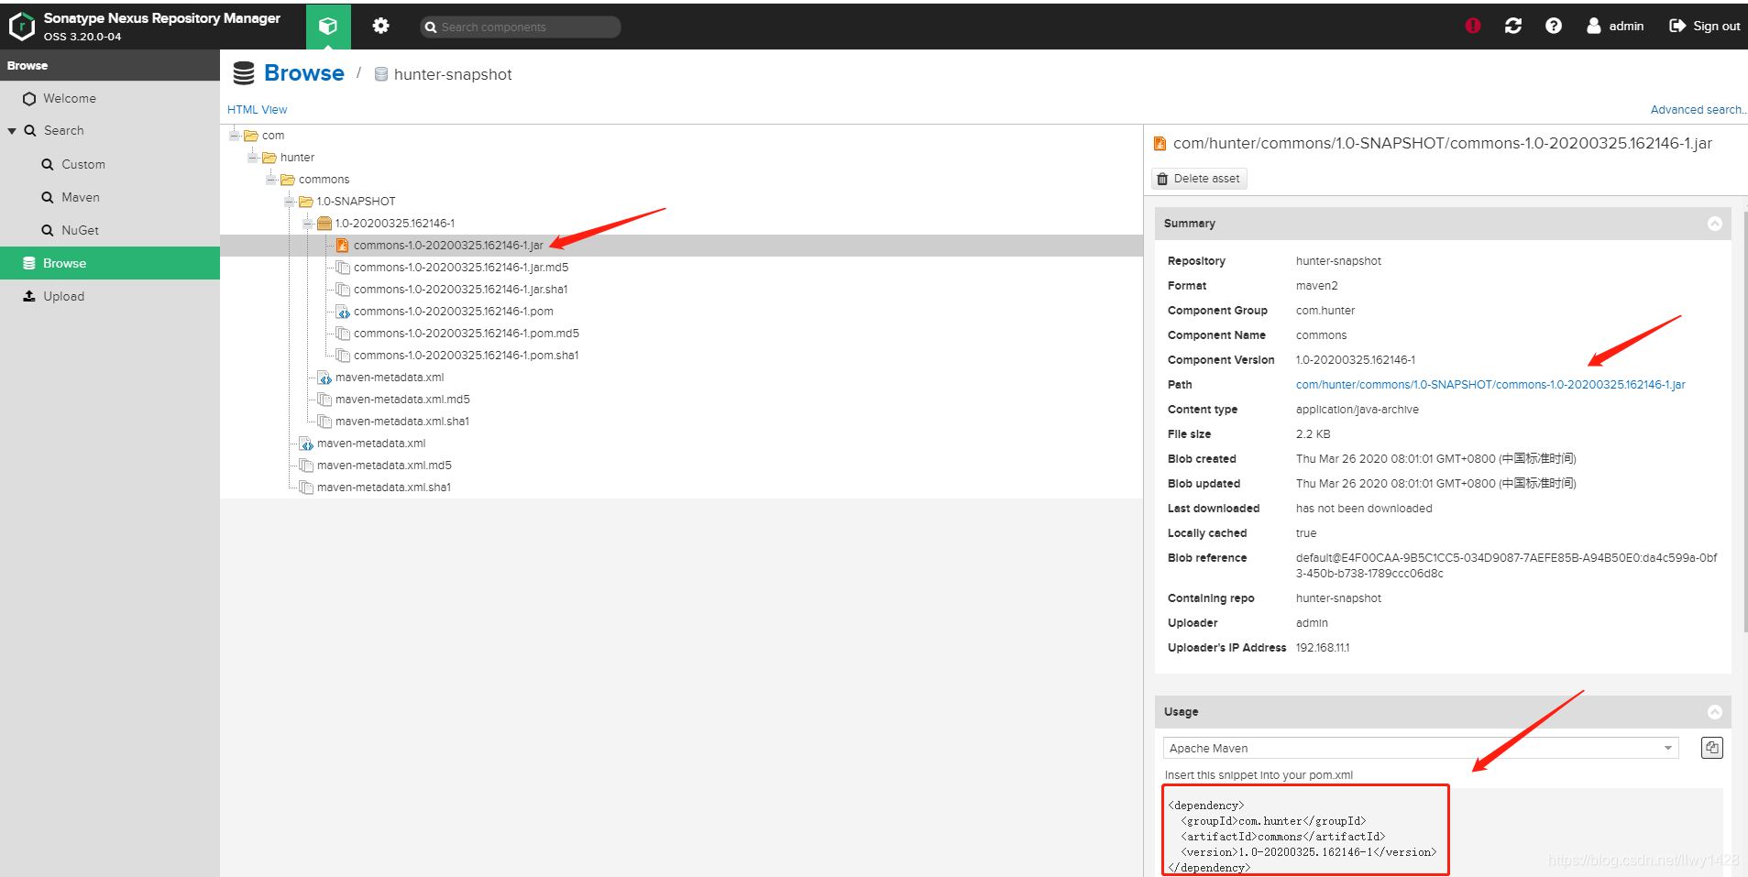The height and width of the screenshot is (877, 1748).
Task: Select commons-1.0-20200325.162146-1.pom
Action: pos(454,311)
